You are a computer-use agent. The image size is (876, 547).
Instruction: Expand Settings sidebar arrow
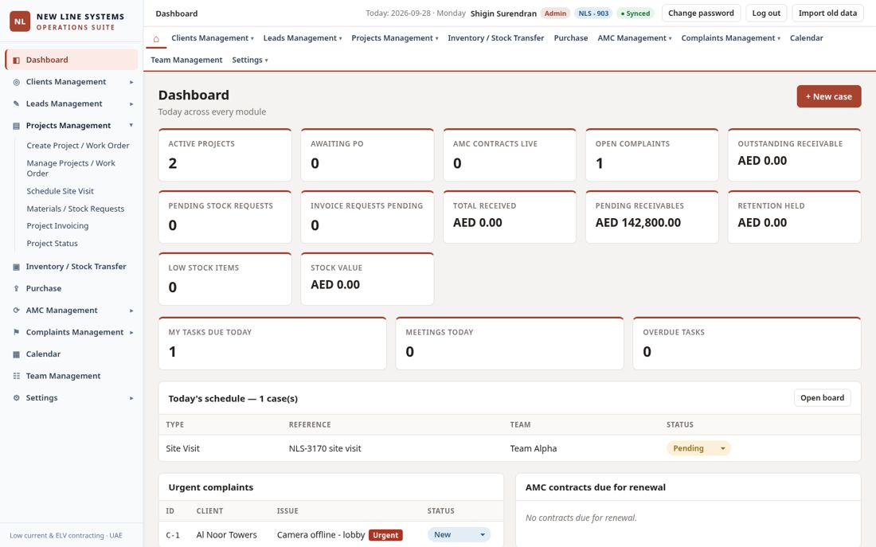tap(131, 398)
